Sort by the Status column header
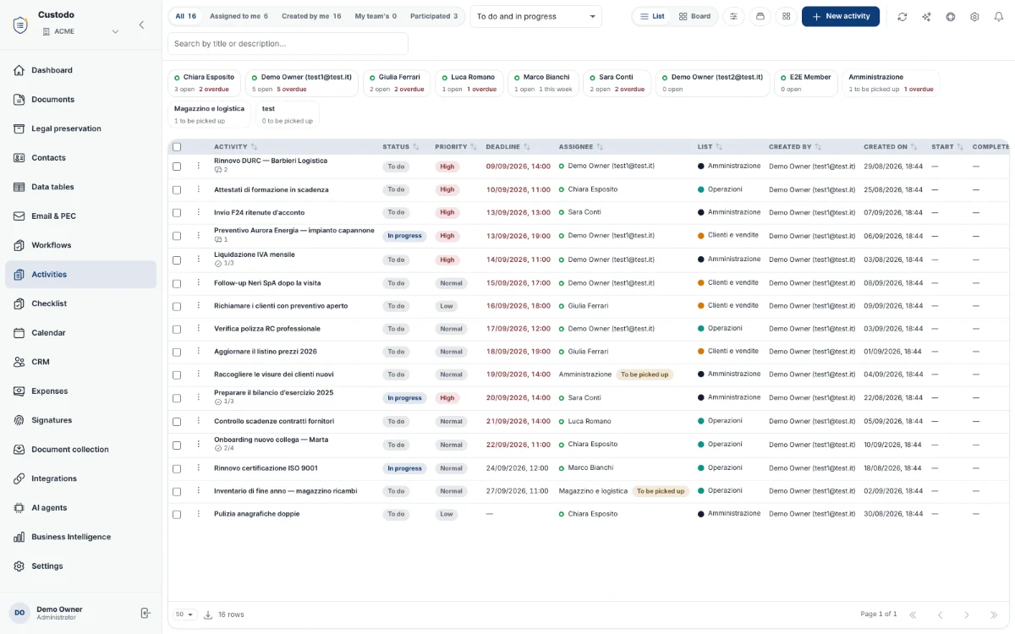This screenshot has height=634, width=1015. coord(401,147)
